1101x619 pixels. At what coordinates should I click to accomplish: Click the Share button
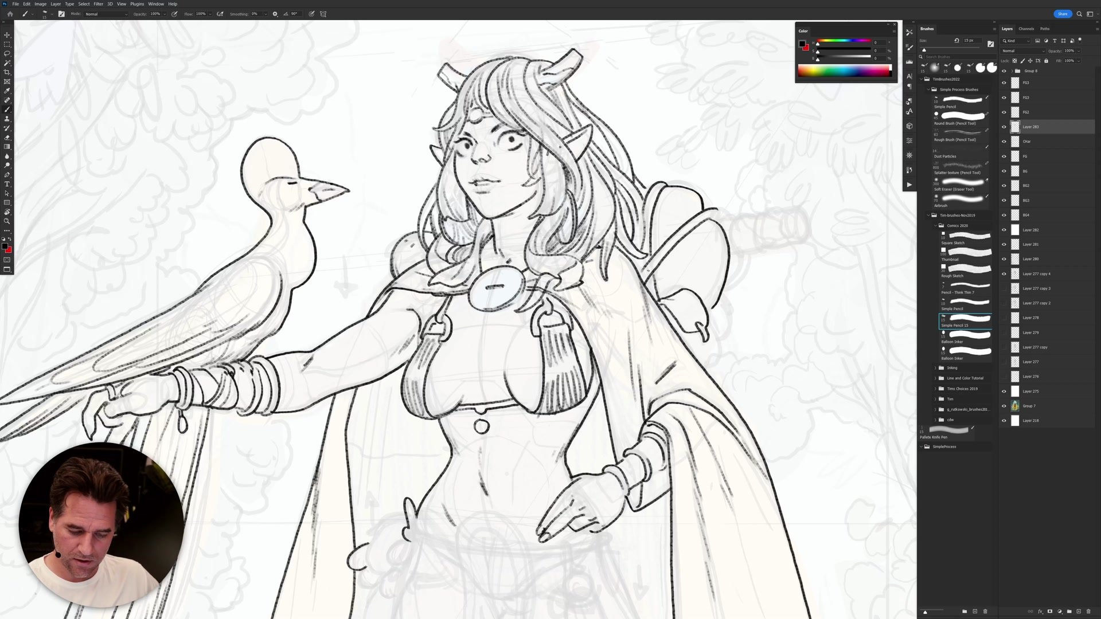click(x=1062, y=14)
